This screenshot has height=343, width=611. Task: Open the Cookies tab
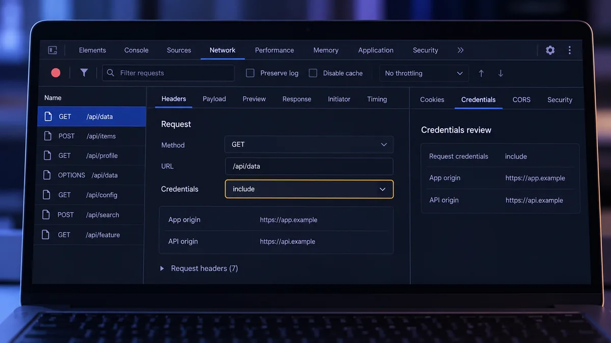click(x=432, y=100)
